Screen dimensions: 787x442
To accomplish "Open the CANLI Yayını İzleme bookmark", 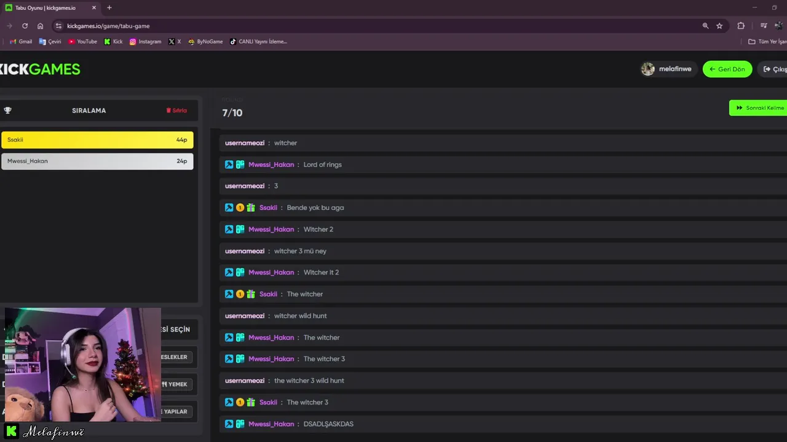I will (258, 42).
